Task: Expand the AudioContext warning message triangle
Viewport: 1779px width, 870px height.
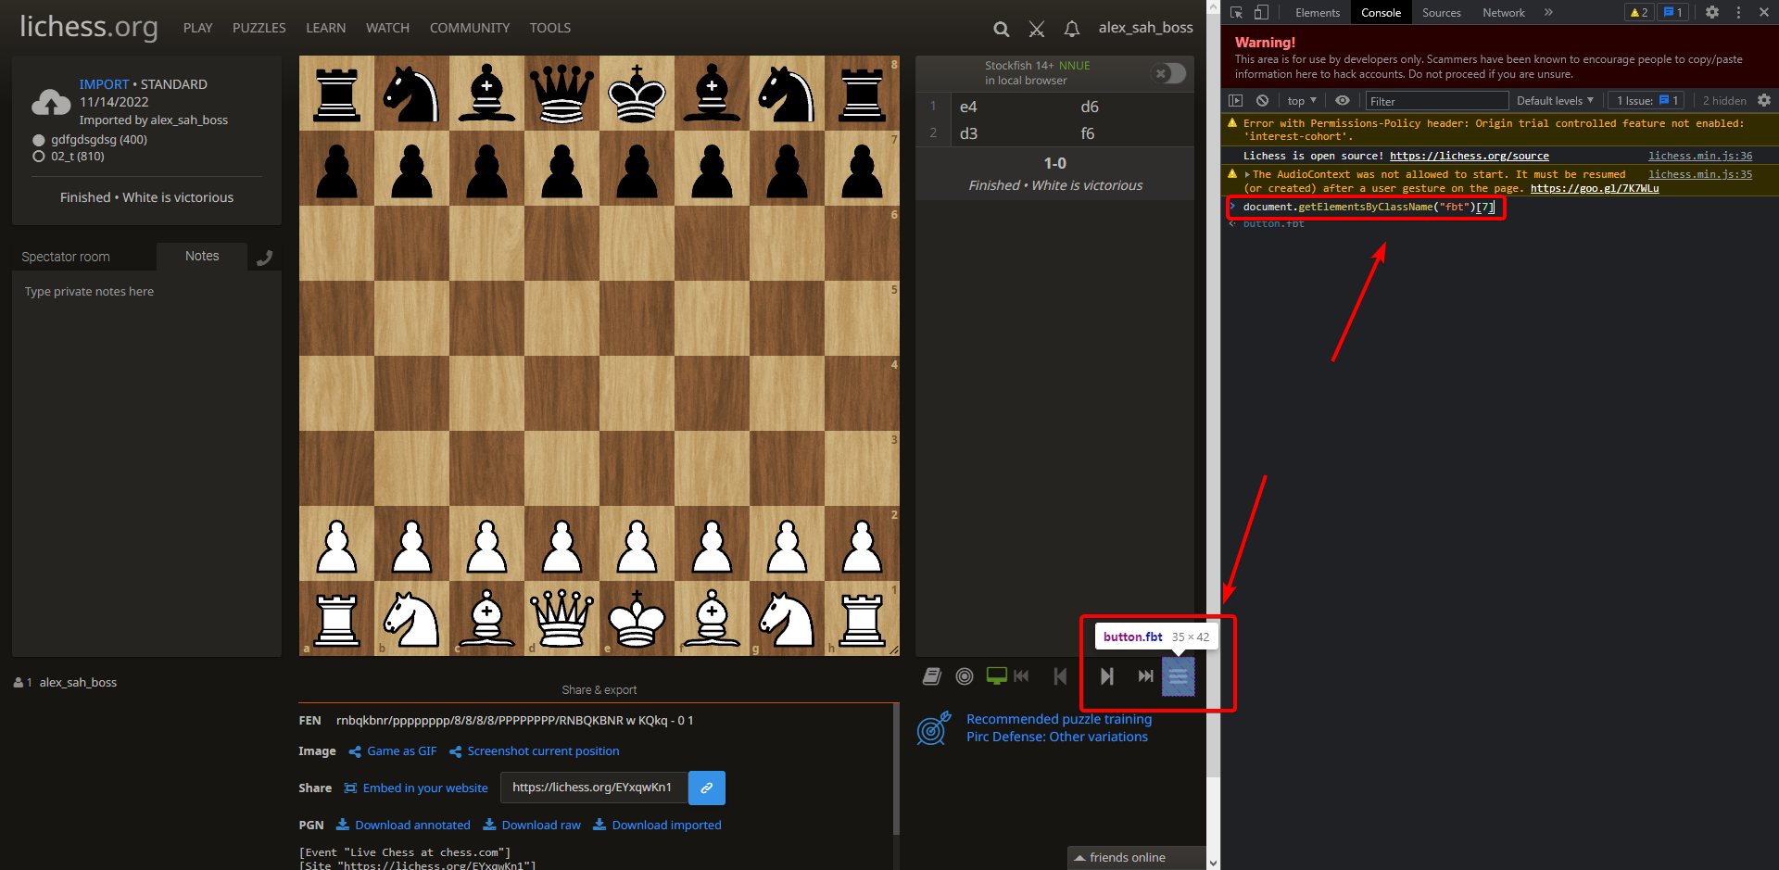Action: (x=1247, y=174)
